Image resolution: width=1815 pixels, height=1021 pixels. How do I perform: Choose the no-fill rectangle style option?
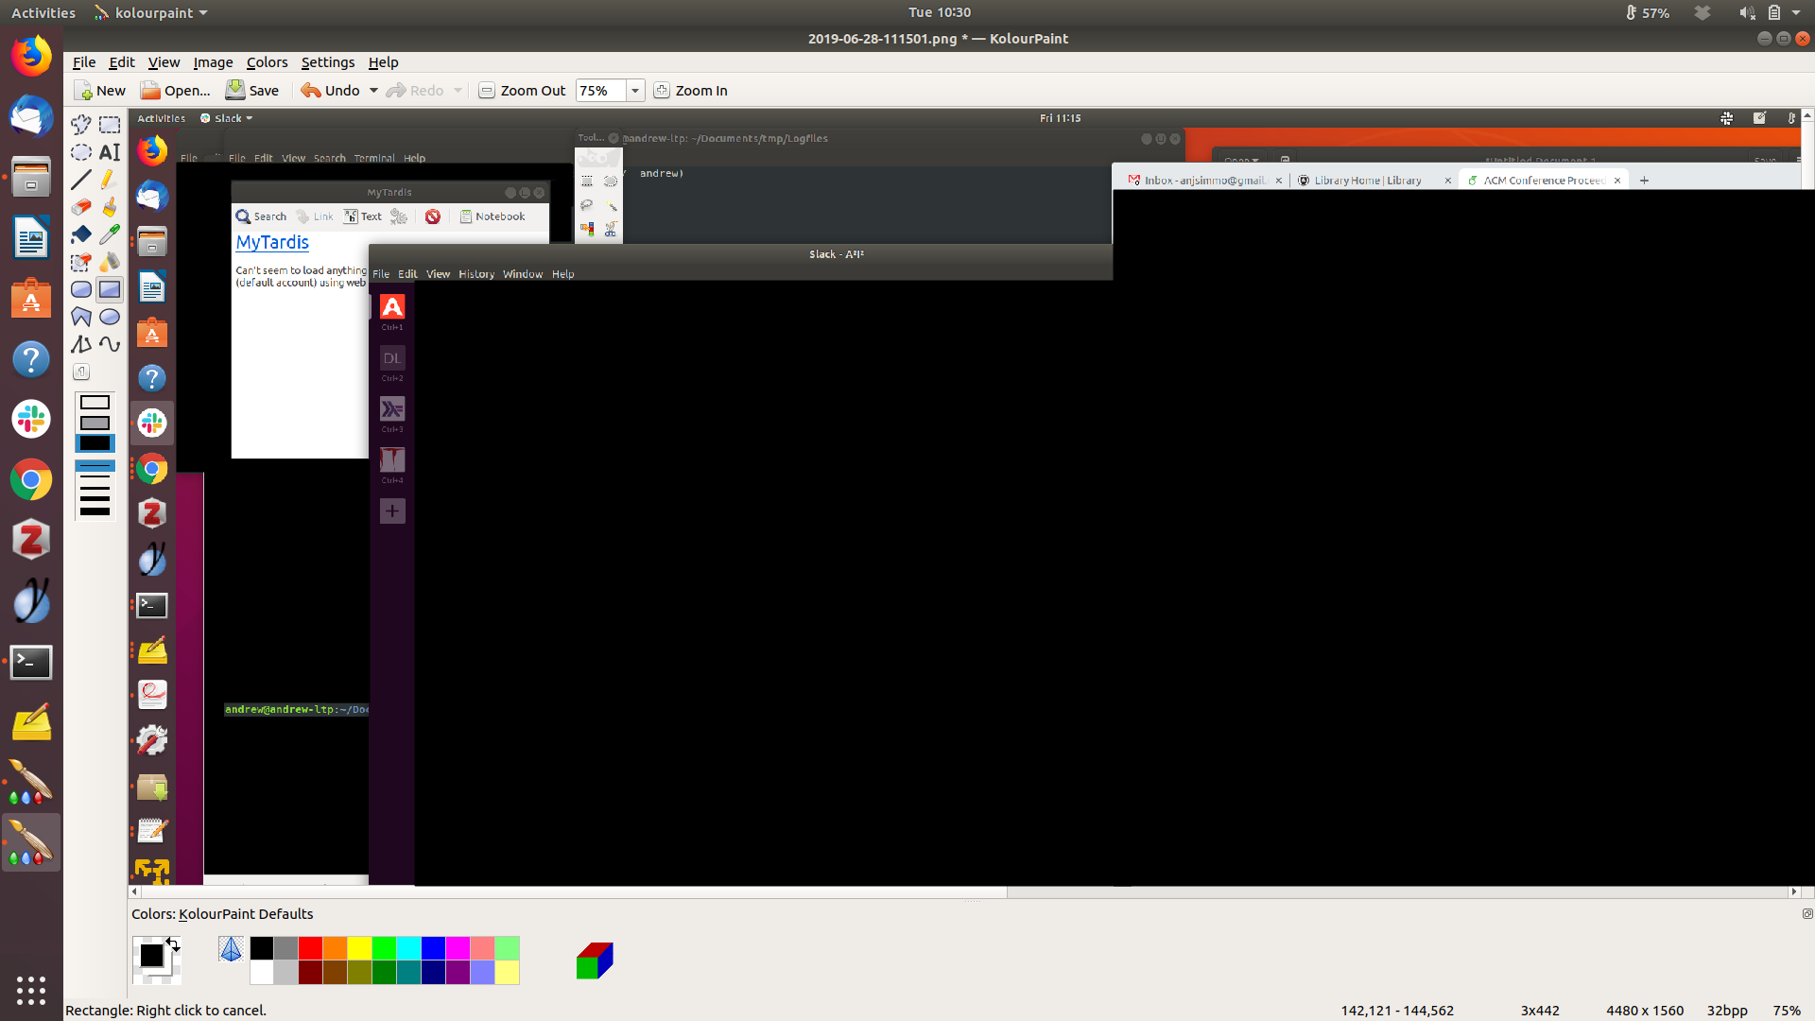[95, 403]
